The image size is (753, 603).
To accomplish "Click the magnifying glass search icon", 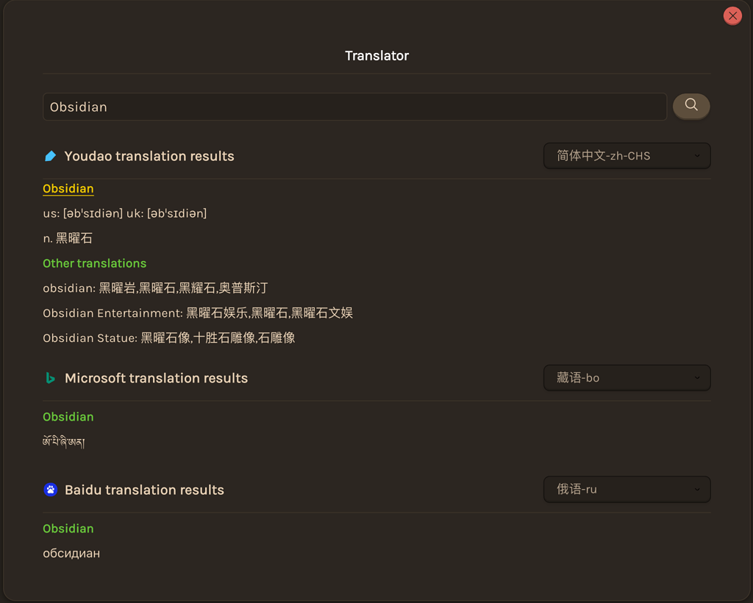I will point(690,106).
